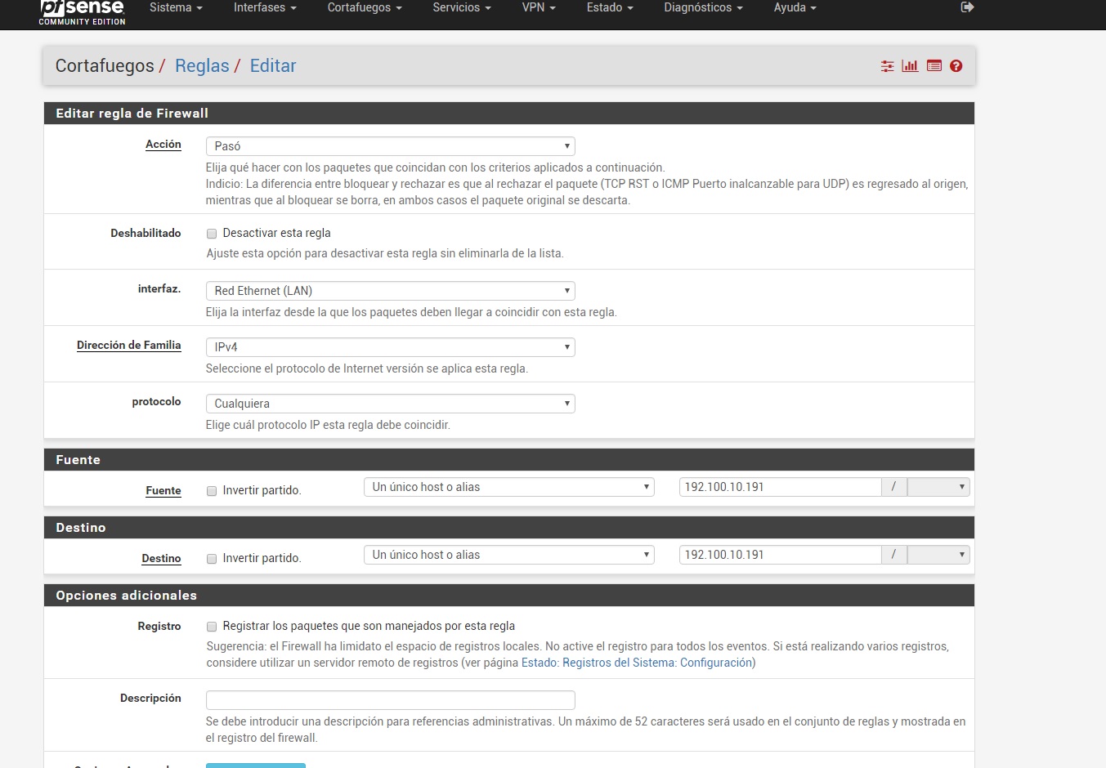Open the Acción dropdown showing Pasó
1106x768 pixels.
point(390,146)
